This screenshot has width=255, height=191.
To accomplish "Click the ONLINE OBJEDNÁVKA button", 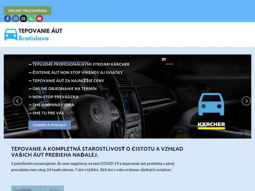I will coord(28,11).
